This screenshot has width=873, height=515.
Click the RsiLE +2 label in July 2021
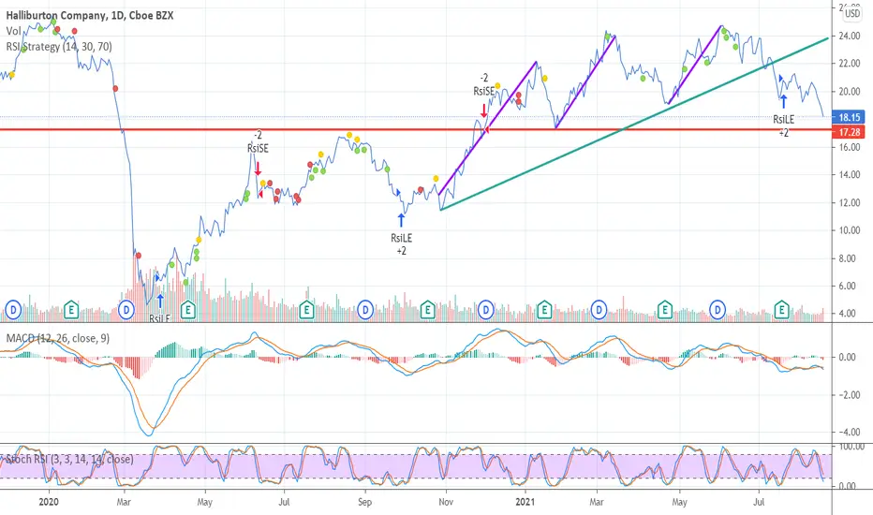tap(783, 125)
